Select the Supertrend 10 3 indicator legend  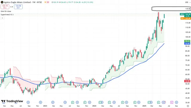point(7,15)
